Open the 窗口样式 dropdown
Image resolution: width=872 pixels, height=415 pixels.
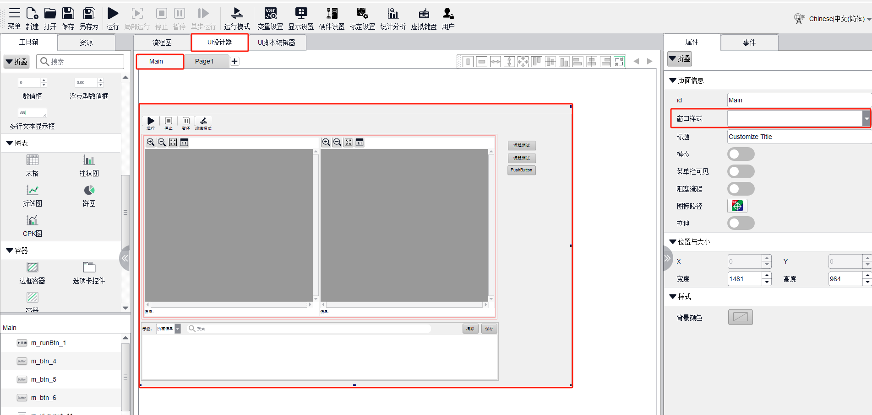tap(799, 118)
